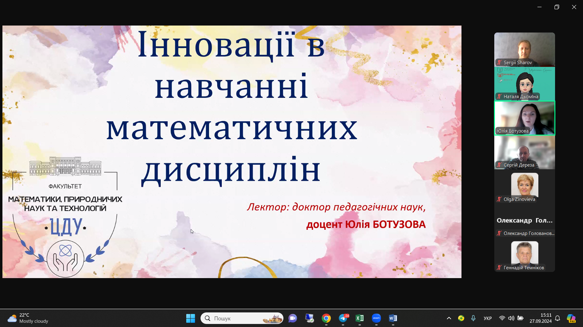
Task: Open the weather widget showing 22°C
Action: coord(28,318)
